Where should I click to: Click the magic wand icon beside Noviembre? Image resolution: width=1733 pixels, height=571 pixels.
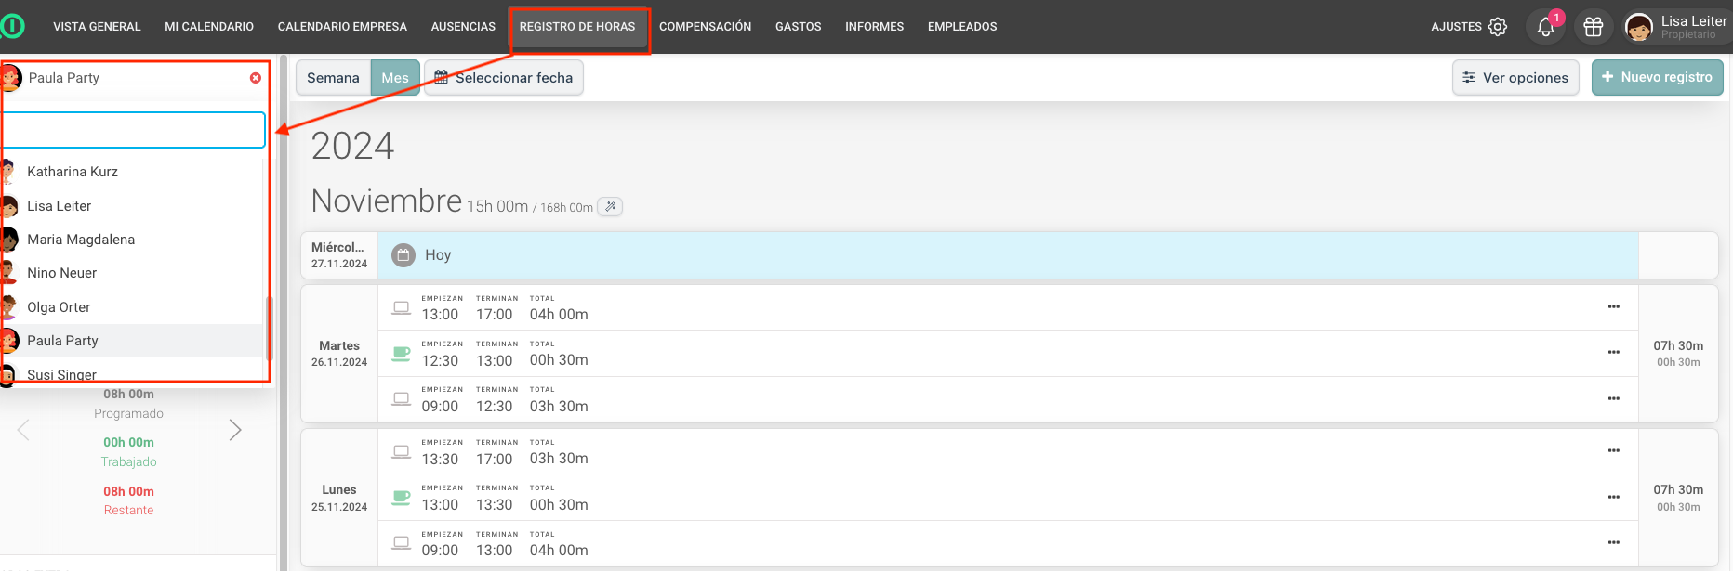click(610, 207)
